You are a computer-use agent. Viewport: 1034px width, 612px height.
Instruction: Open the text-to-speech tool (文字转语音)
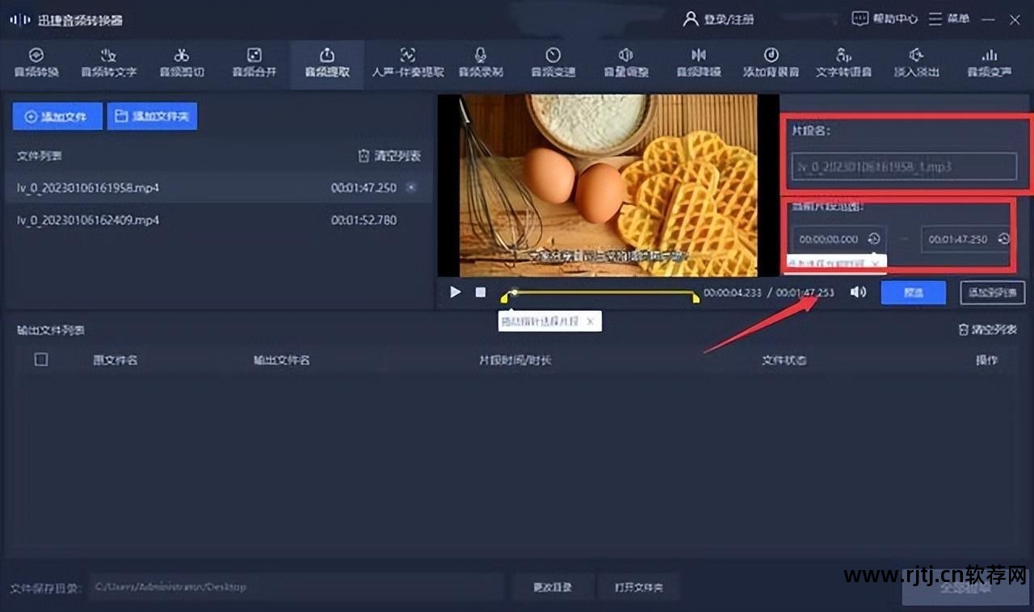click(x=844, y=62)
